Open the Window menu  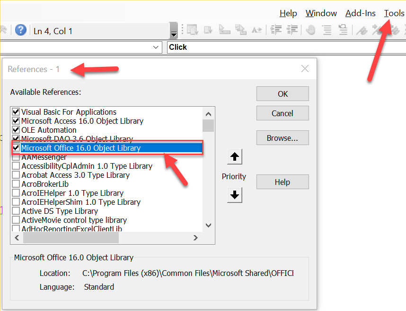[x=321, y=13]
